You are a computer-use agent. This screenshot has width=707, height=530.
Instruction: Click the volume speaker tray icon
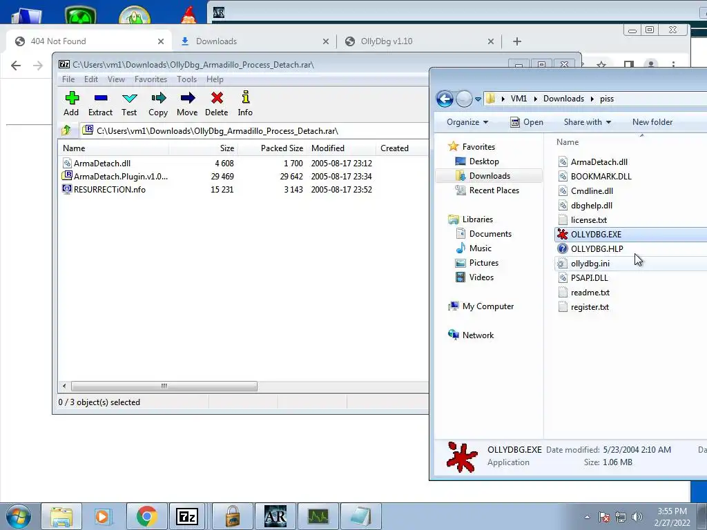(x=637, y=517)
